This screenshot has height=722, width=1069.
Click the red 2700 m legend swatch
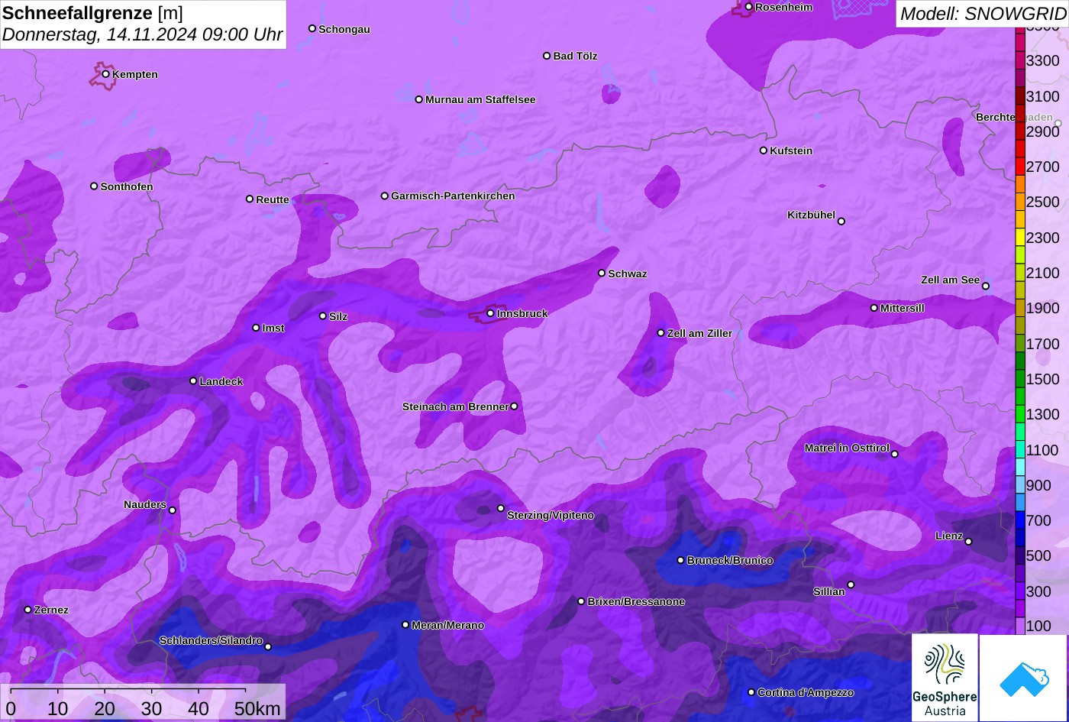click(1020, 167)
